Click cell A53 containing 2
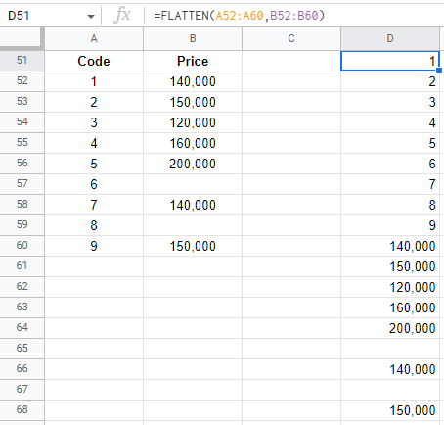Image resolution: width=444 pixels, height=425 pixels. [94, 102]
